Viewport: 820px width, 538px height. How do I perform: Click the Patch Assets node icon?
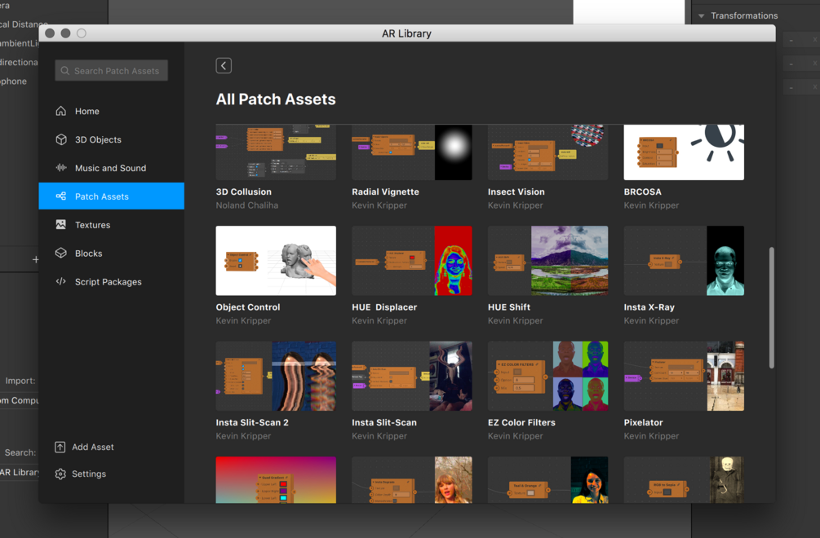coord(61,196)
